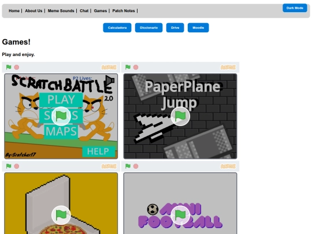Open Scratch logo link above the pizza game
This screenshot has width=312, height=234.
click(x=109, y=166)
